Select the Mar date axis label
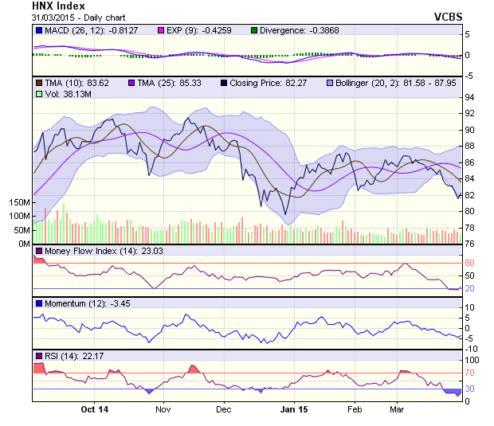 click(x=397, y=409)
